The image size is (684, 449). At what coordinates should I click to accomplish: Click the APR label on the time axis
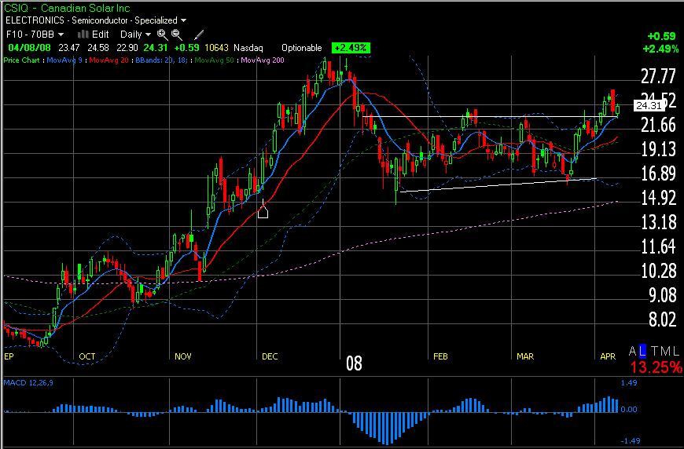pos(608,356)
